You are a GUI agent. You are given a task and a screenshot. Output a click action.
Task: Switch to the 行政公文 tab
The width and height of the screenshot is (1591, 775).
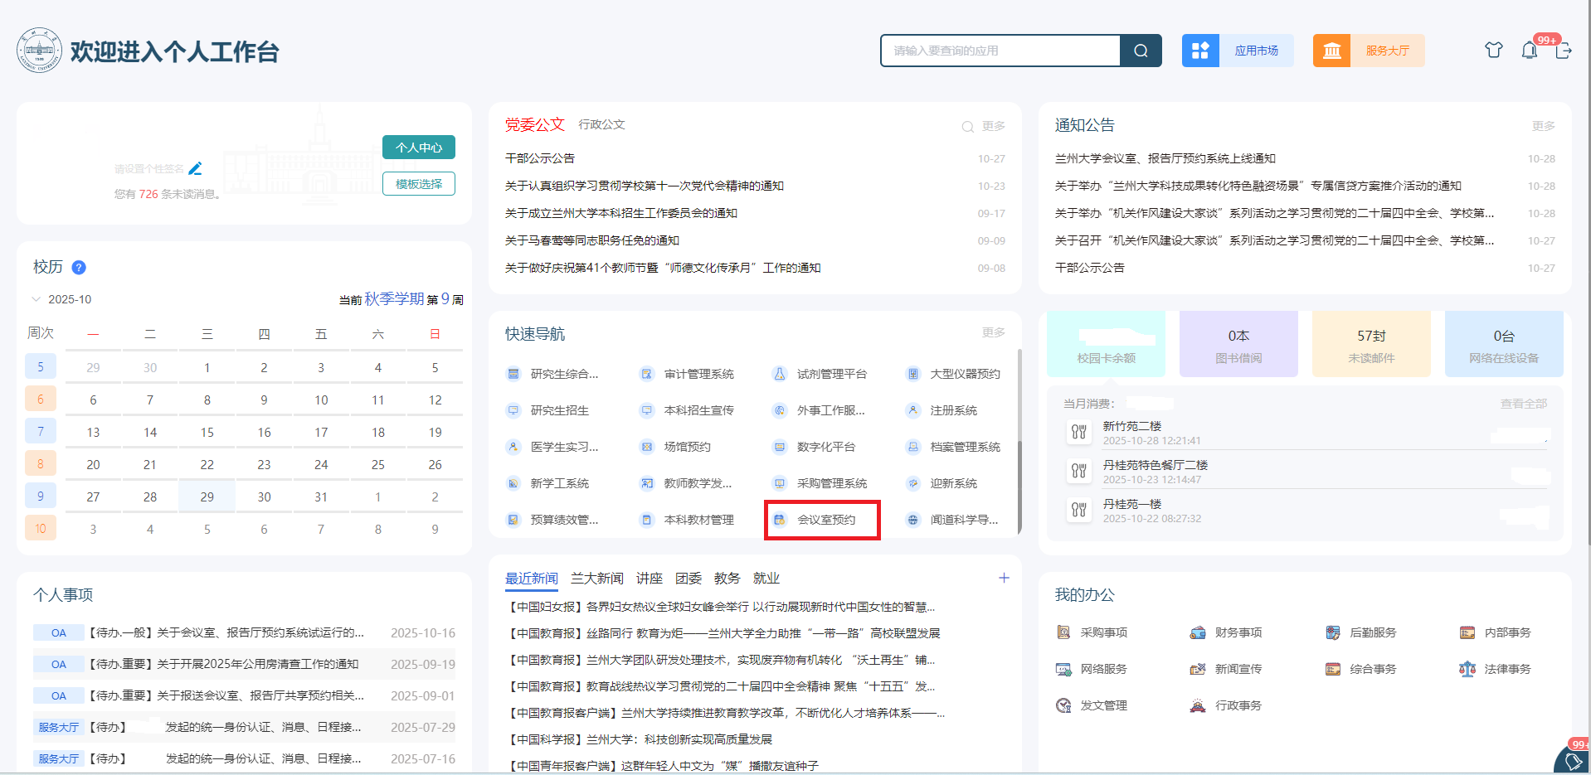(601, 124)
